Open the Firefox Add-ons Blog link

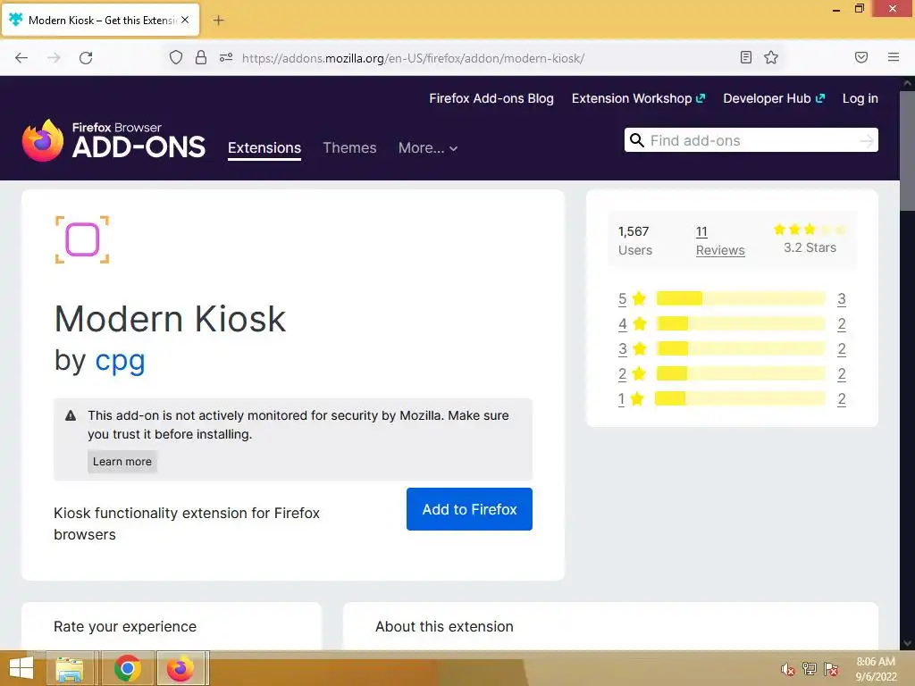tap(491, 98)
